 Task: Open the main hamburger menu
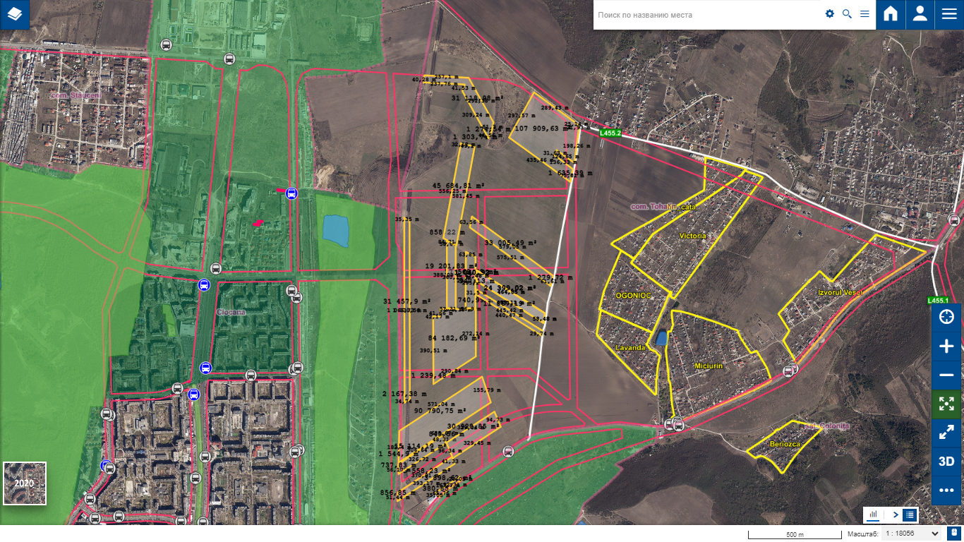point(948,15)
